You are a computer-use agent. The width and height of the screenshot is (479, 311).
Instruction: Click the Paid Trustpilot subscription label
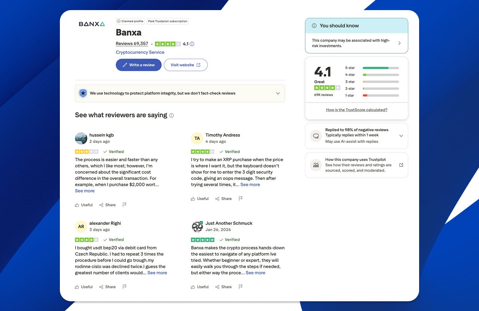pyautogui.click(x=167, y=21)
